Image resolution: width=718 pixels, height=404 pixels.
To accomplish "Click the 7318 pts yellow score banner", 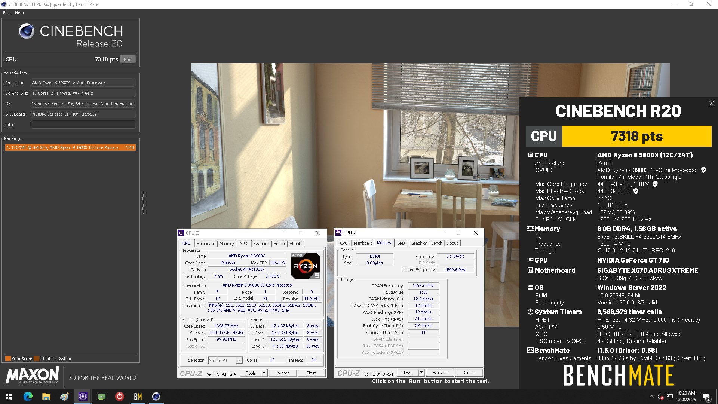I will (637, 136).
